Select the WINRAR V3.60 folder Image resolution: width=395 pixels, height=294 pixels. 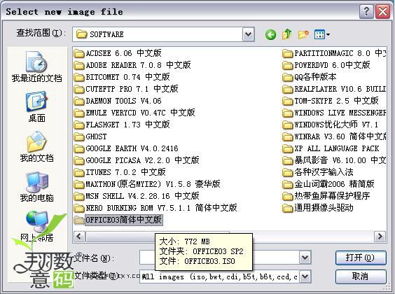point(334,136)
